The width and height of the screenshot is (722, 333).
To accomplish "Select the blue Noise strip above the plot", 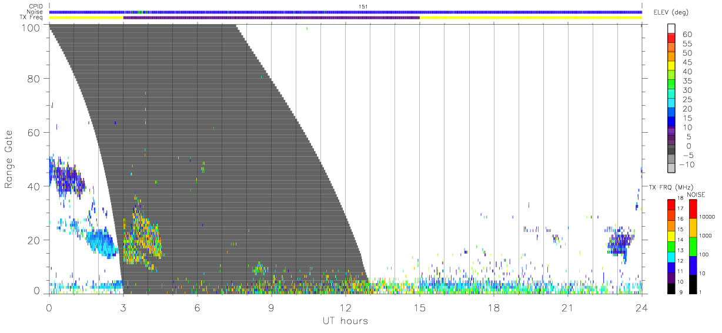I will click(345, 12).
